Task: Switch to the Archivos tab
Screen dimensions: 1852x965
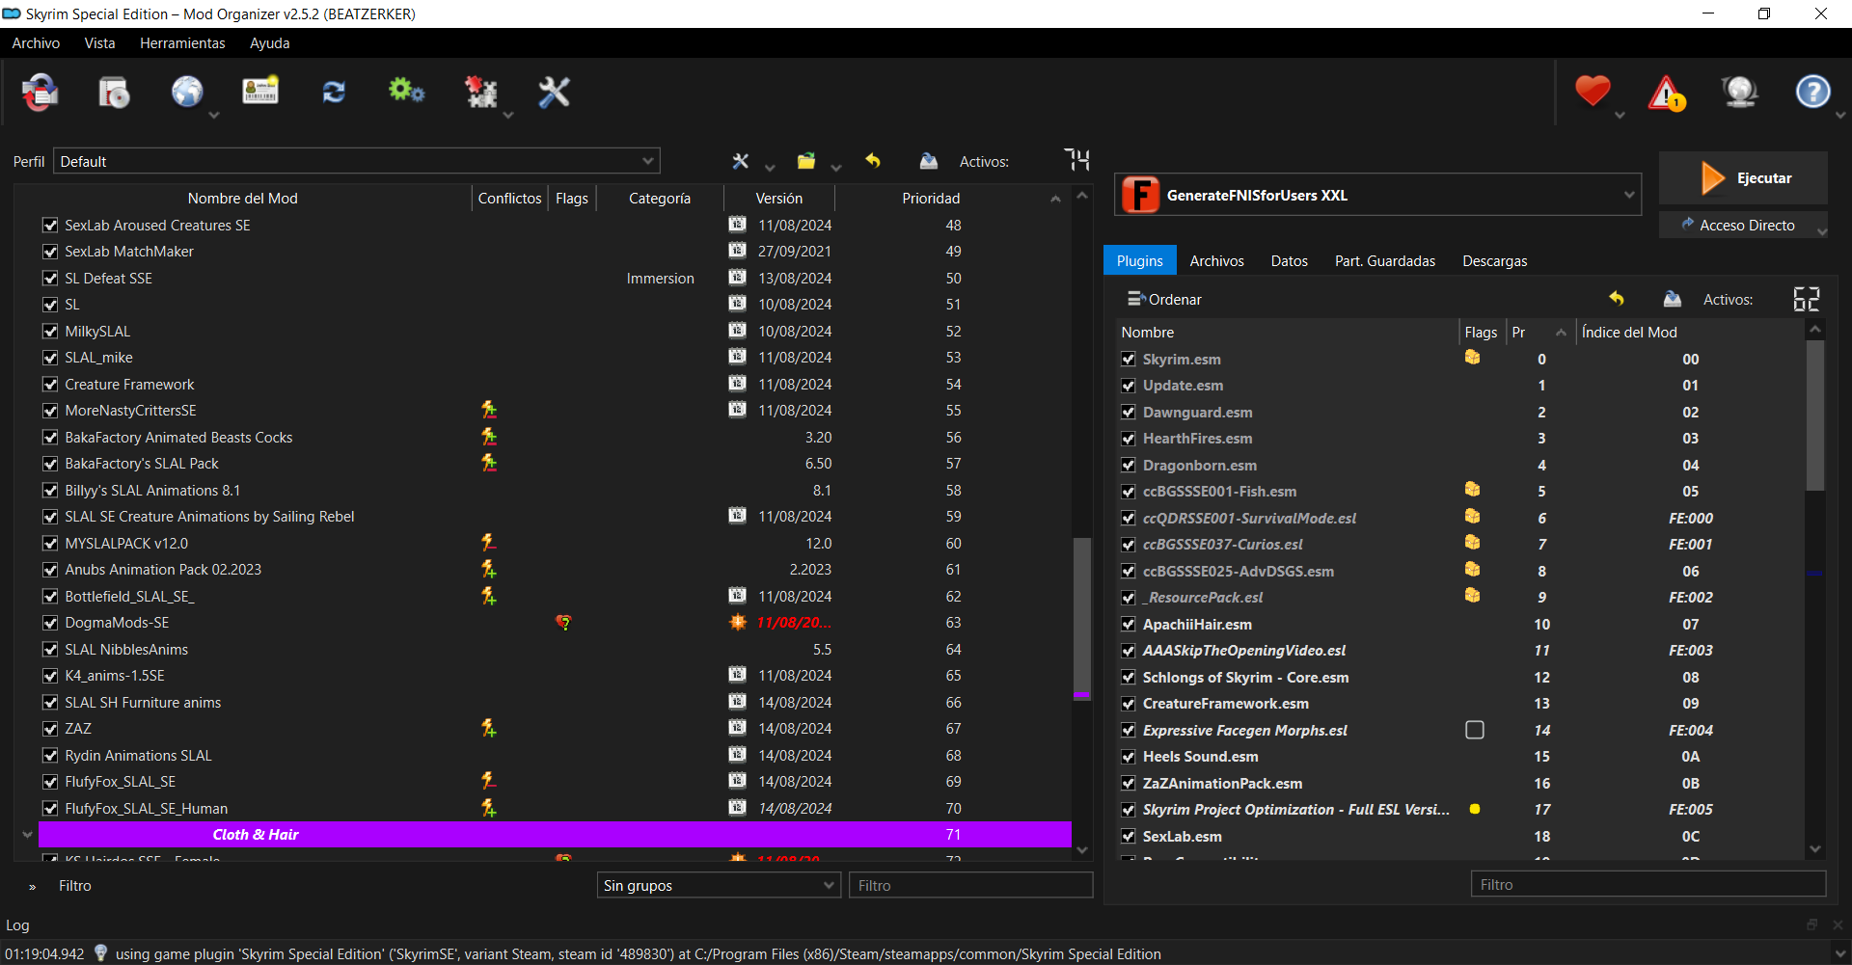Action: [x=1216, y=260]
